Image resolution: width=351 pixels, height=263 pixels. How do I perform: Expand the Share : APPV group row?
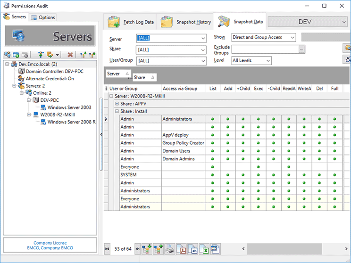pyautogui.click(x=117, y=104)
